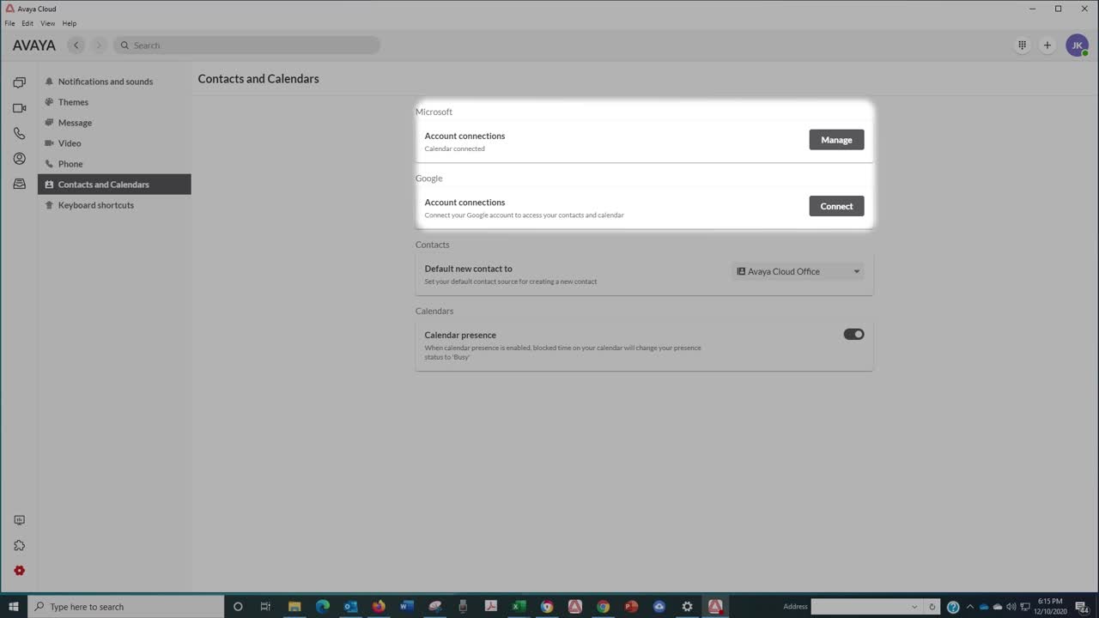The image size is (1099, 618).
Task: Open the Messages chat bubbles sidebar icon
Action: pos(19,82)
